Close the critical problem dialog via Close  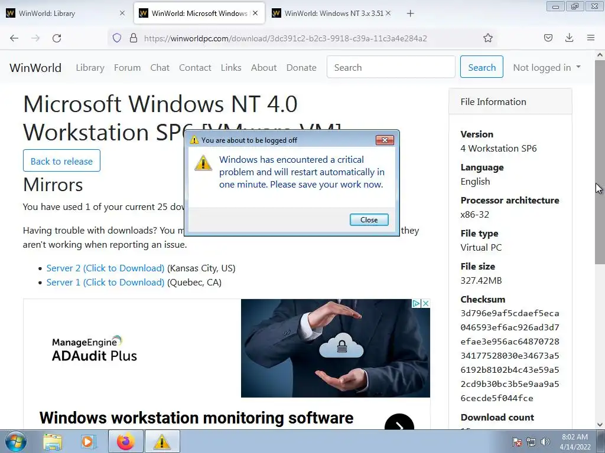click(x=369, y=219)
